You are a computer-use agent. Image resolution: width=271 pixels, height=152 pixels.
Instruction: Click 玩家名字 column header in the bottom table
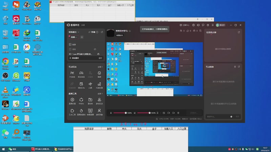click(89, 129)
